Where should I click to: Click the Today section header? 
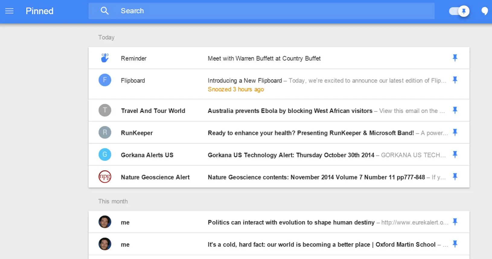coord(106,37)
